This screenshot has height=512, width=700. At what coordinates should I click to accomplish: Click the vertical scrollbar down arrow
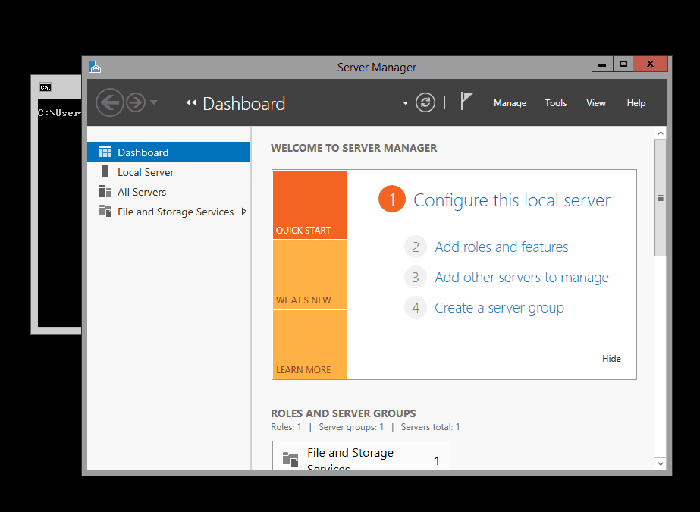coord(661,463)
